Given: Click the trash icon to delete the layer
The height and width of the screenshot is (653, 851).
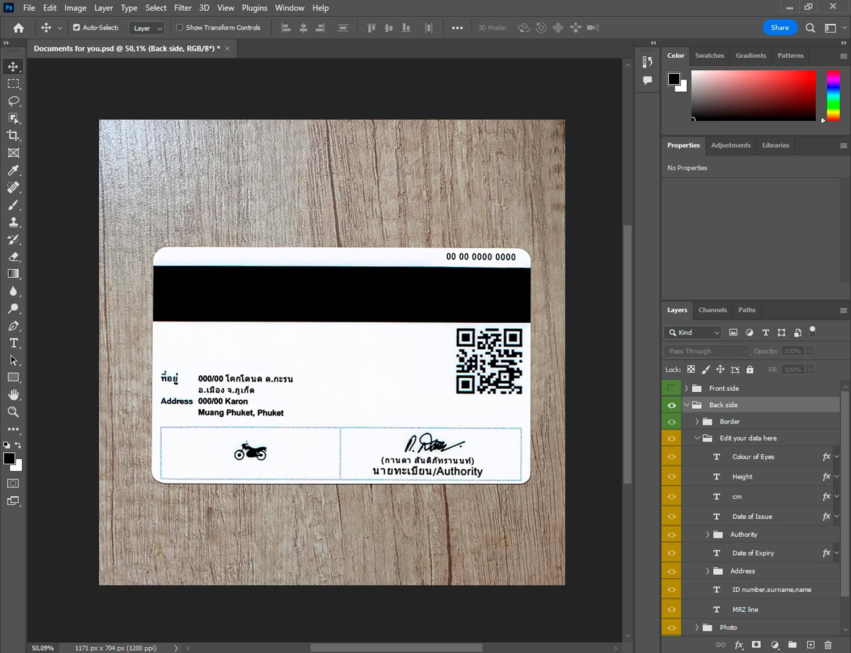Looking at the screenshot, I should pos(828,644).
